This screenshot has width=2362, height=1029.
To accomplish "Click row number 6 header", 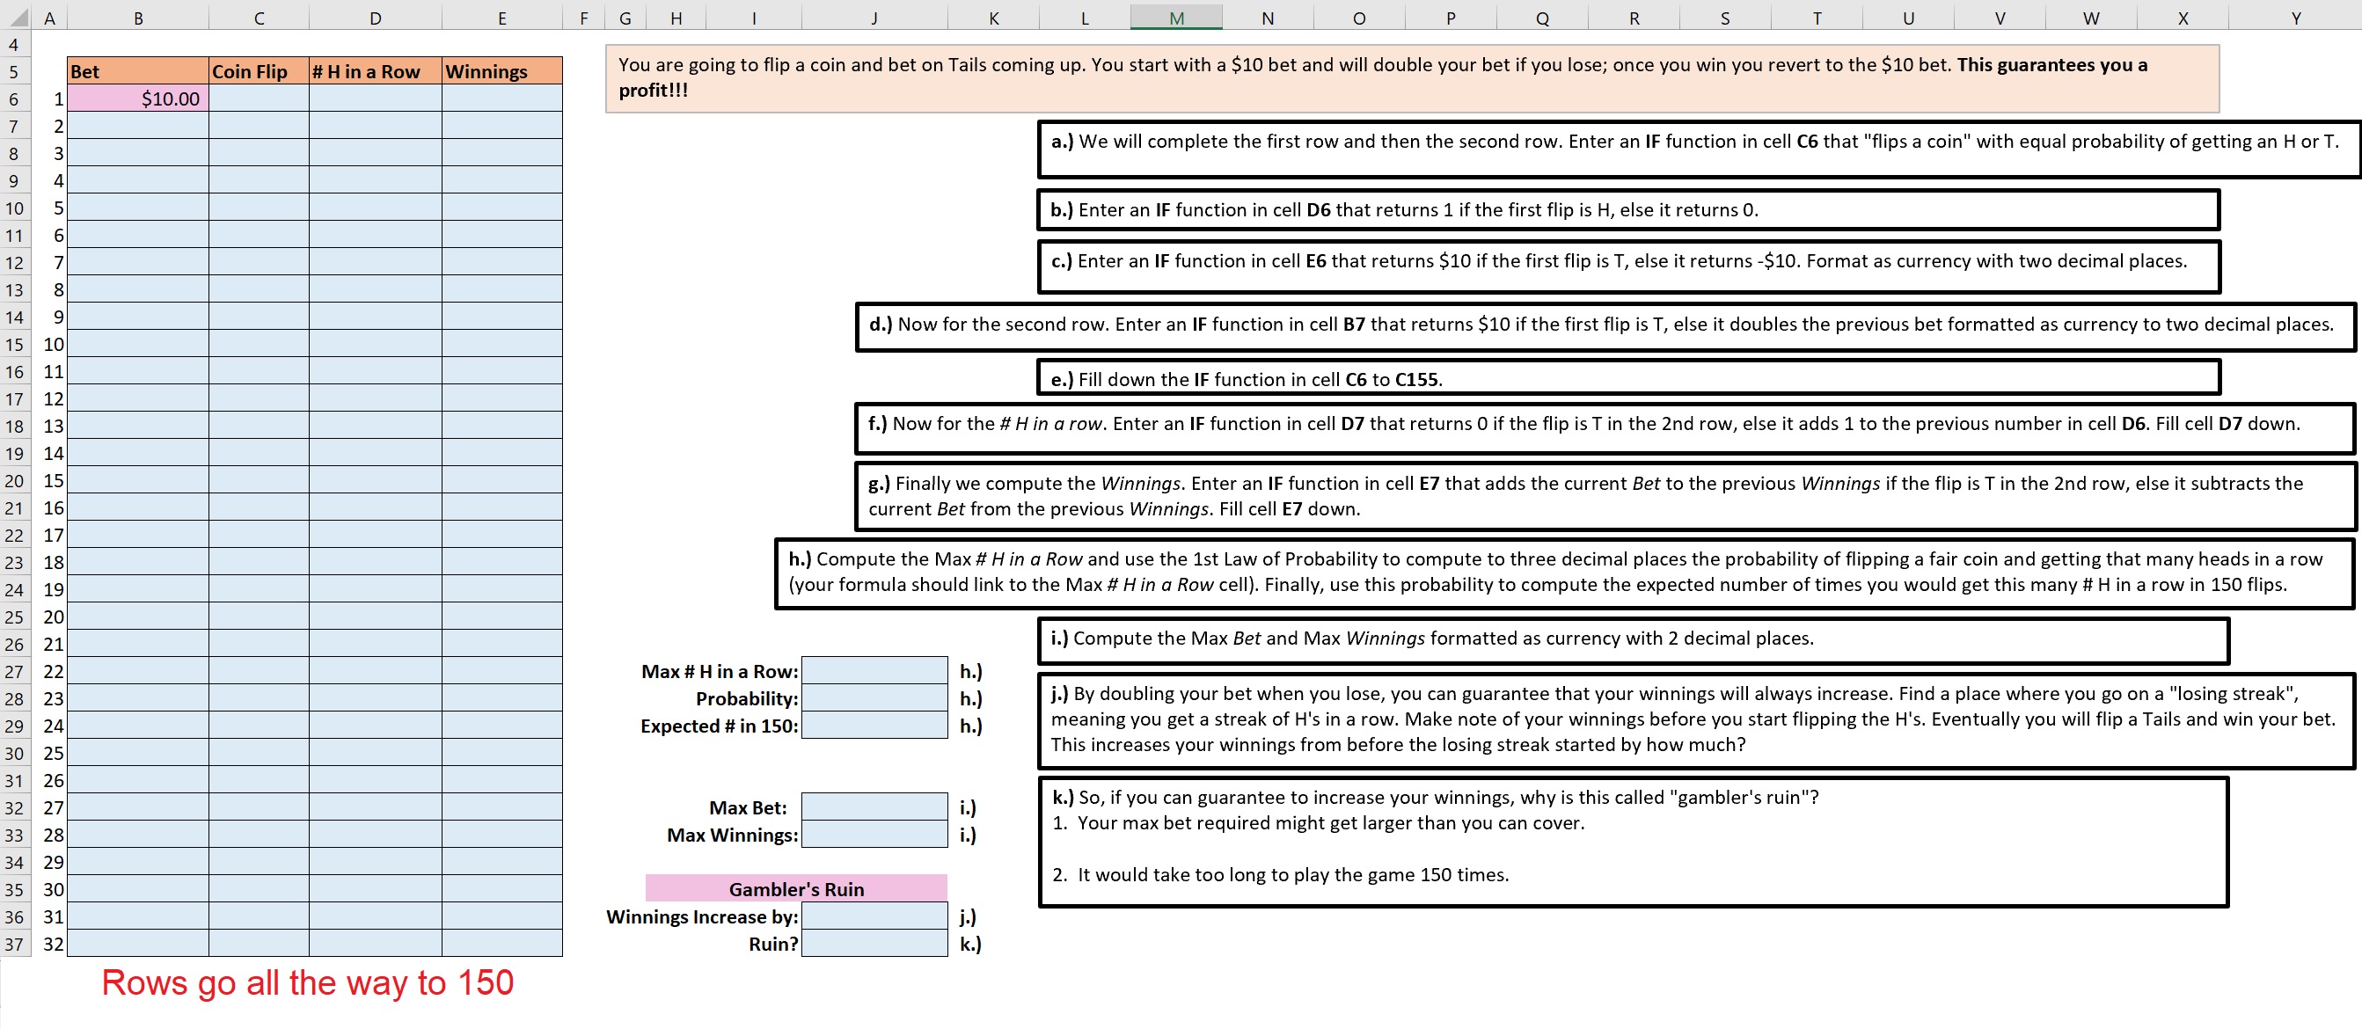I will (x=14, y=97).
